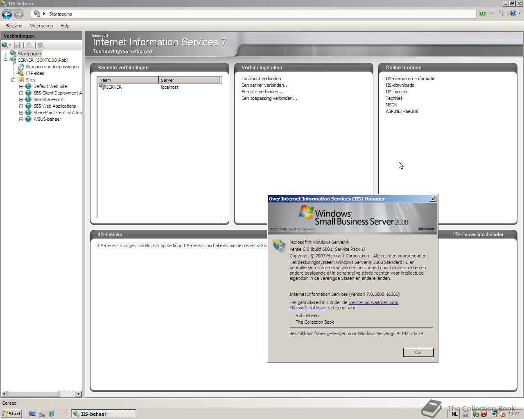Image resolution: width=524 pixels, height=419 pixels.
Task: Click the Up folder icon in Verbindingen toolbar
Action: (x=29, y=45)
